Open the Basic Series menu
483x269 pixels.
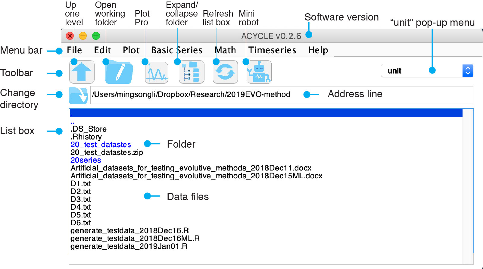pyautogui.click(x=177, y=50)
